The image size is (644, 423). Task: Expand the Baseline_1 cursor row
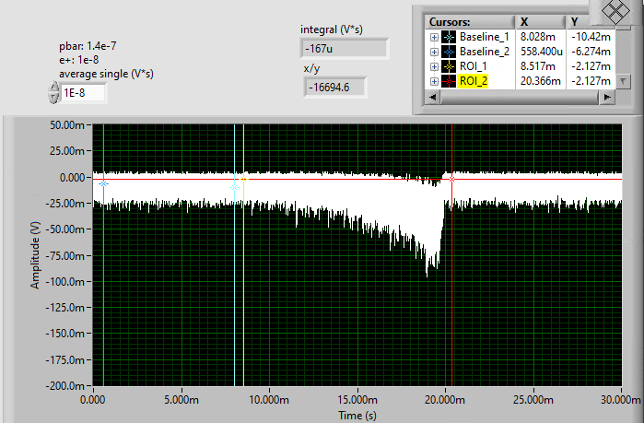click(434, 37)
